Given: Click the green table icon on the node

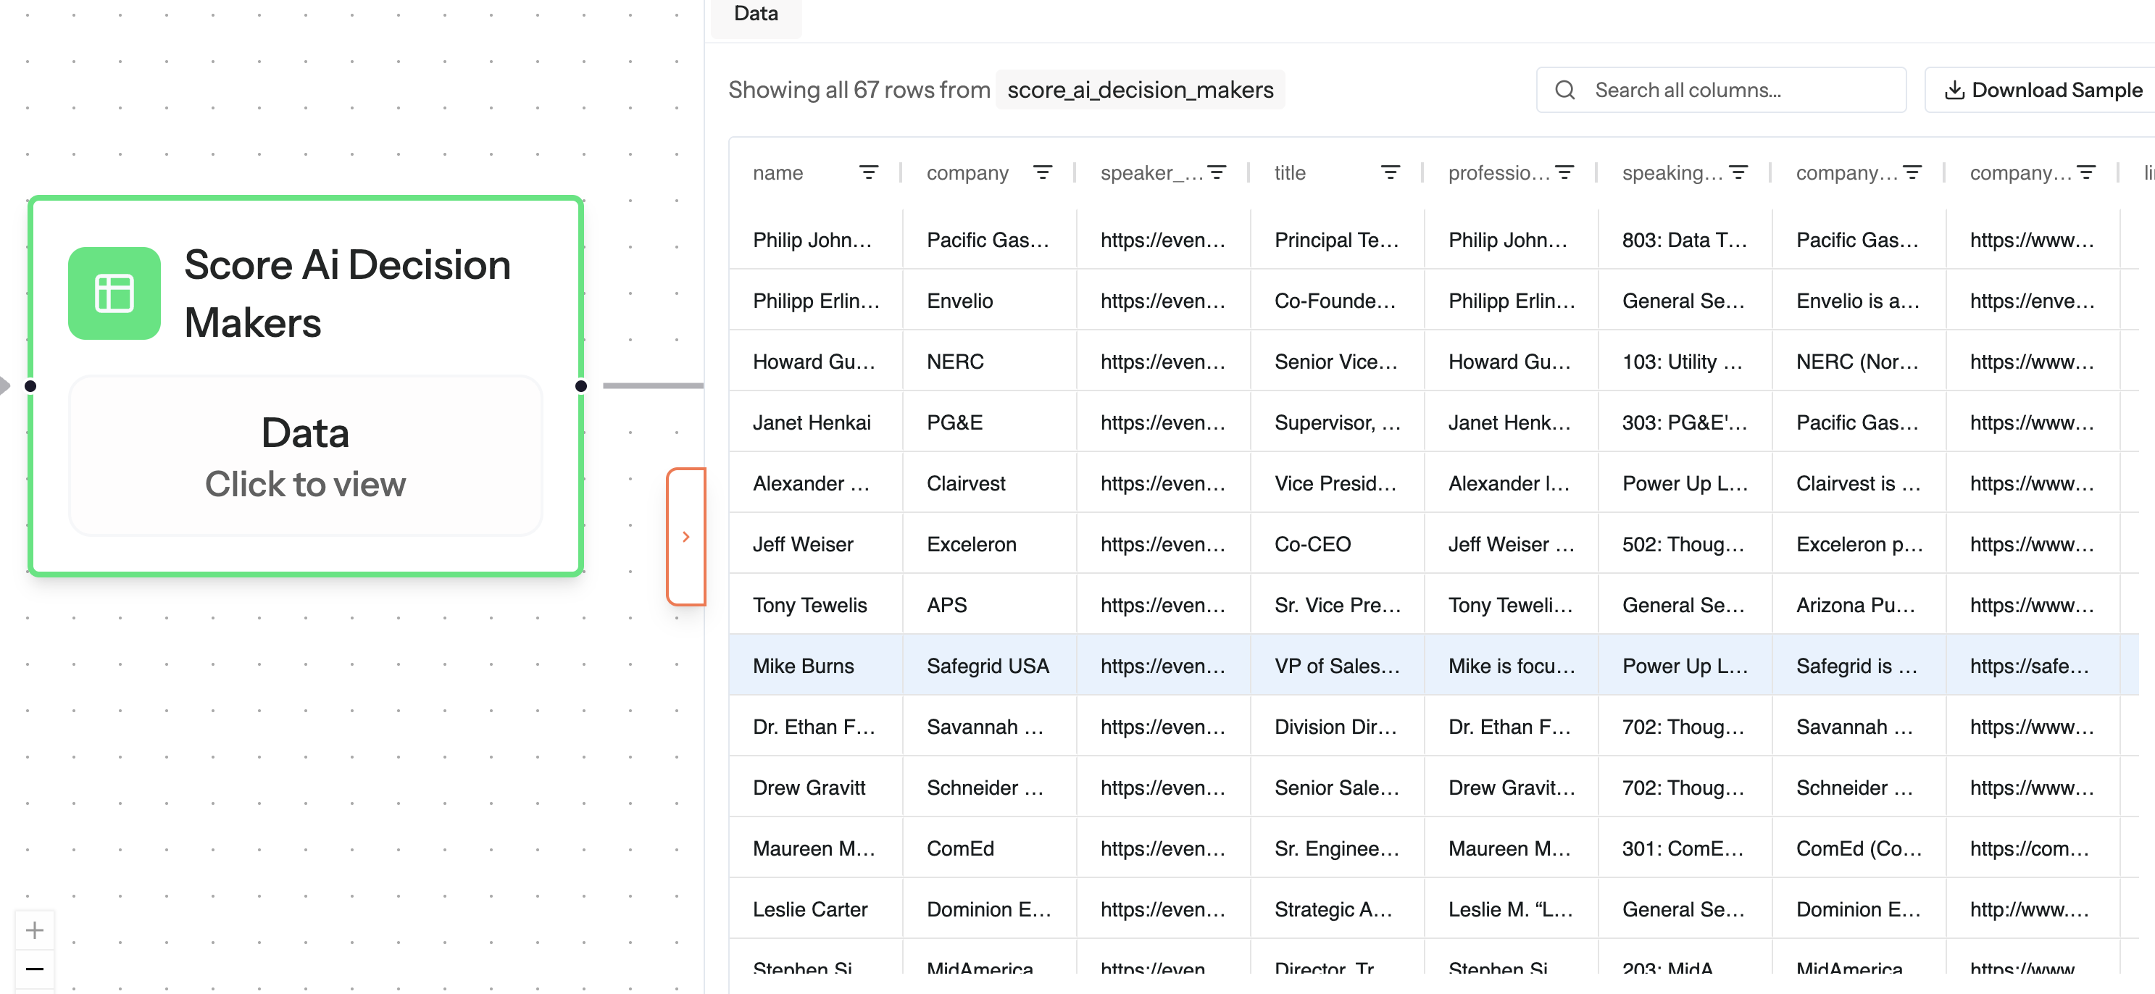Looking at the screenshot, I should click(114, 293).
